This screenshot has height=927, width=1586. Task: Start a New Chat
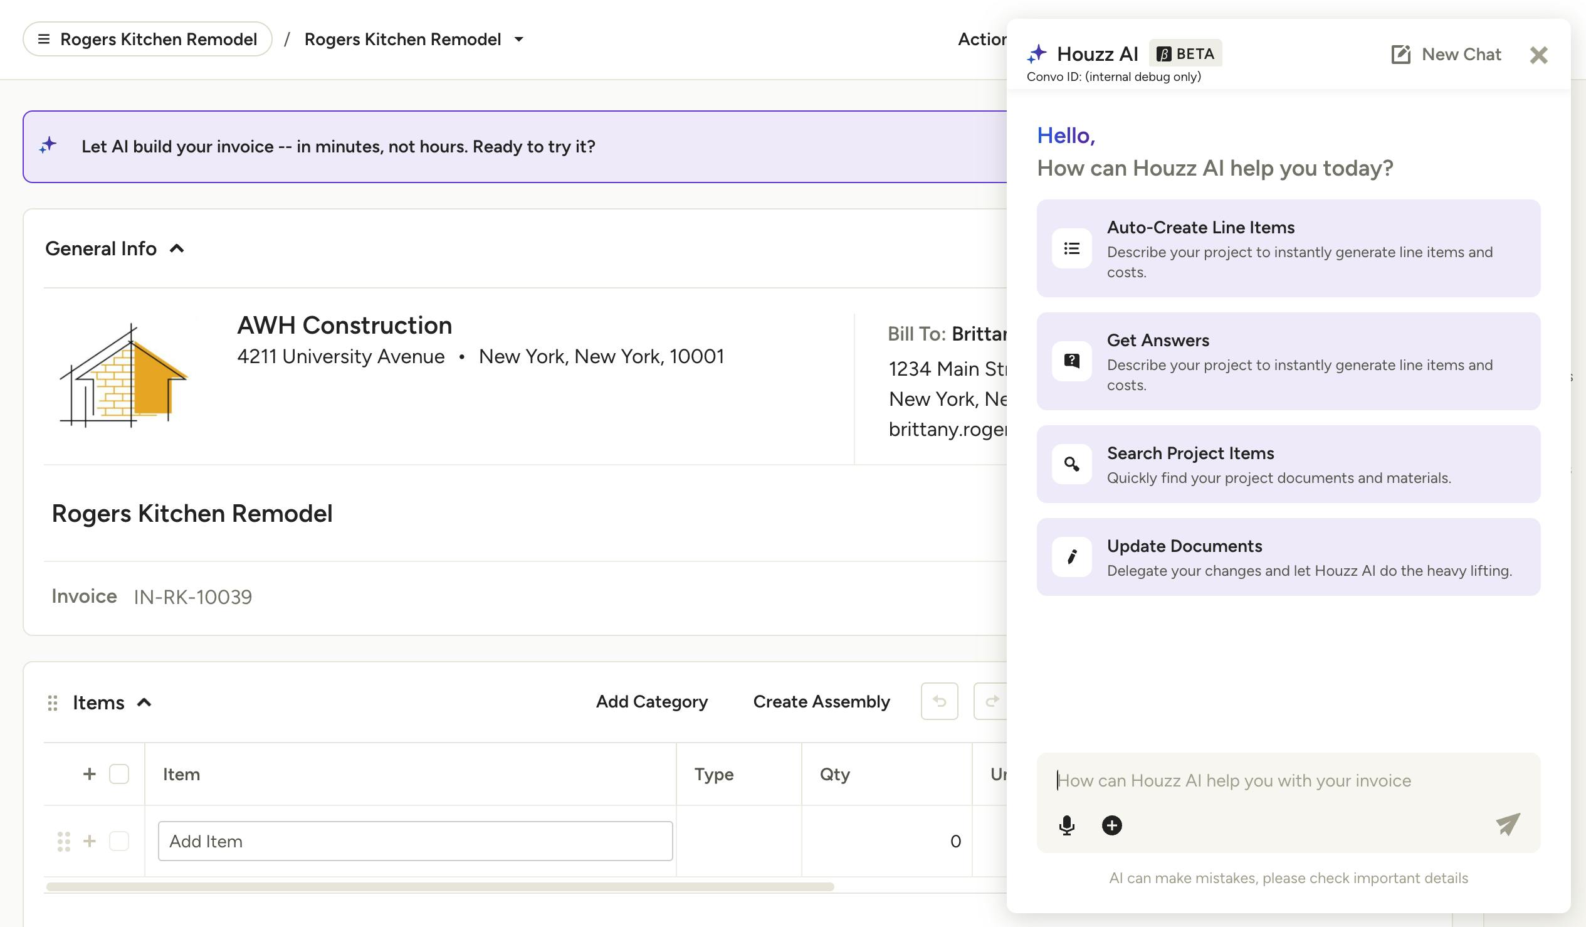pos(1446,54)
